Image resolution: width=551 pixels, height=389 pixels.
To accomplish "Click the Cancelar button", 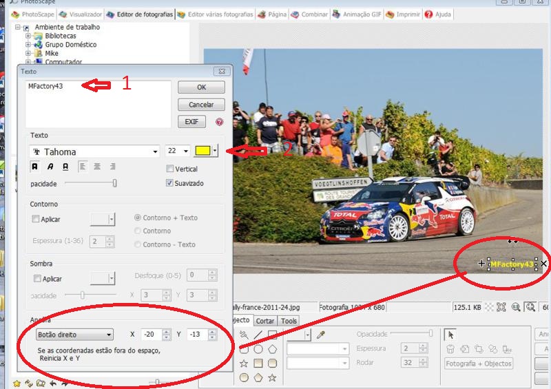I will [201, 105].
